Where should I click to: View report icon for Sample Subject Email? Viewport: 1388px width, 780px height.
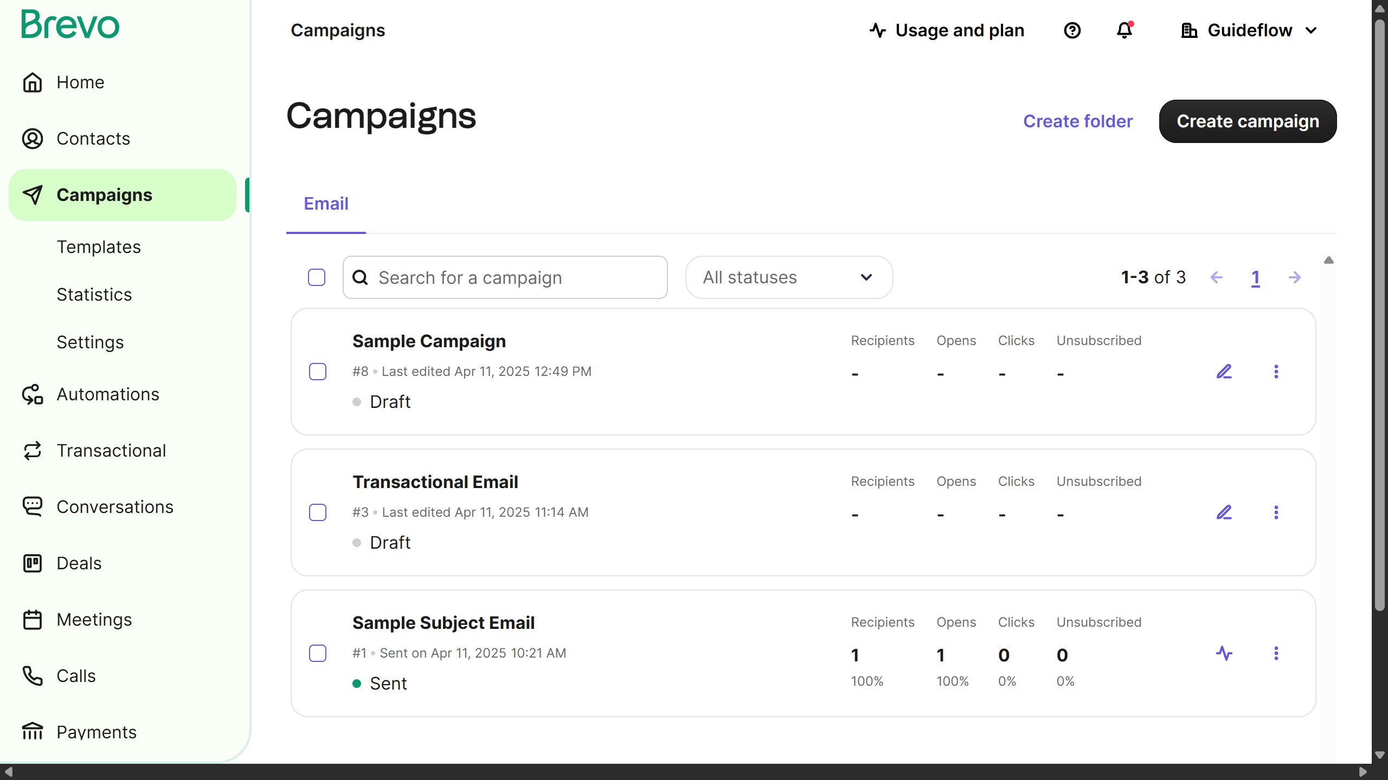click(1224, 653)
